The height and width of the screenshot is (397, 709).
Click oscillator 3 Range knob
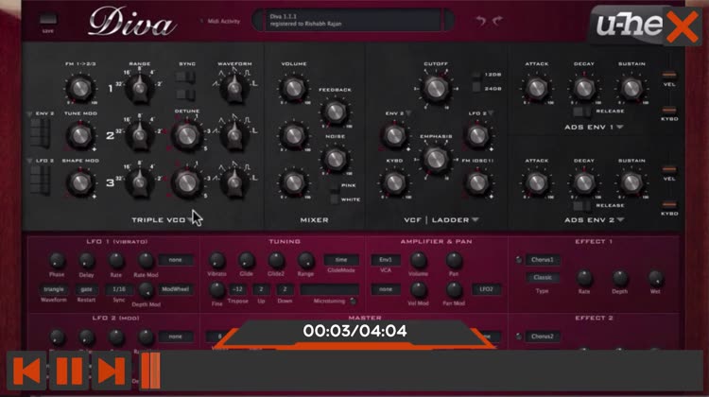(139, 181)
